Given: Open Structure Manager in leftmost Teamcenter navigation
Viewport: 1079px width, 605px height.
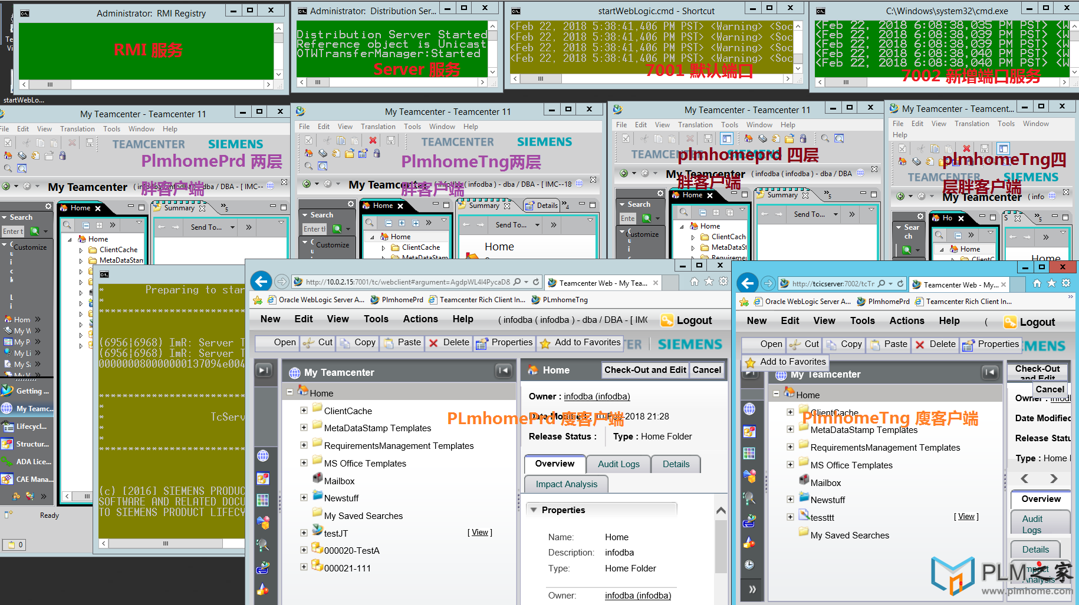Looking at the screenshot, I should click(x=27, y=444).
